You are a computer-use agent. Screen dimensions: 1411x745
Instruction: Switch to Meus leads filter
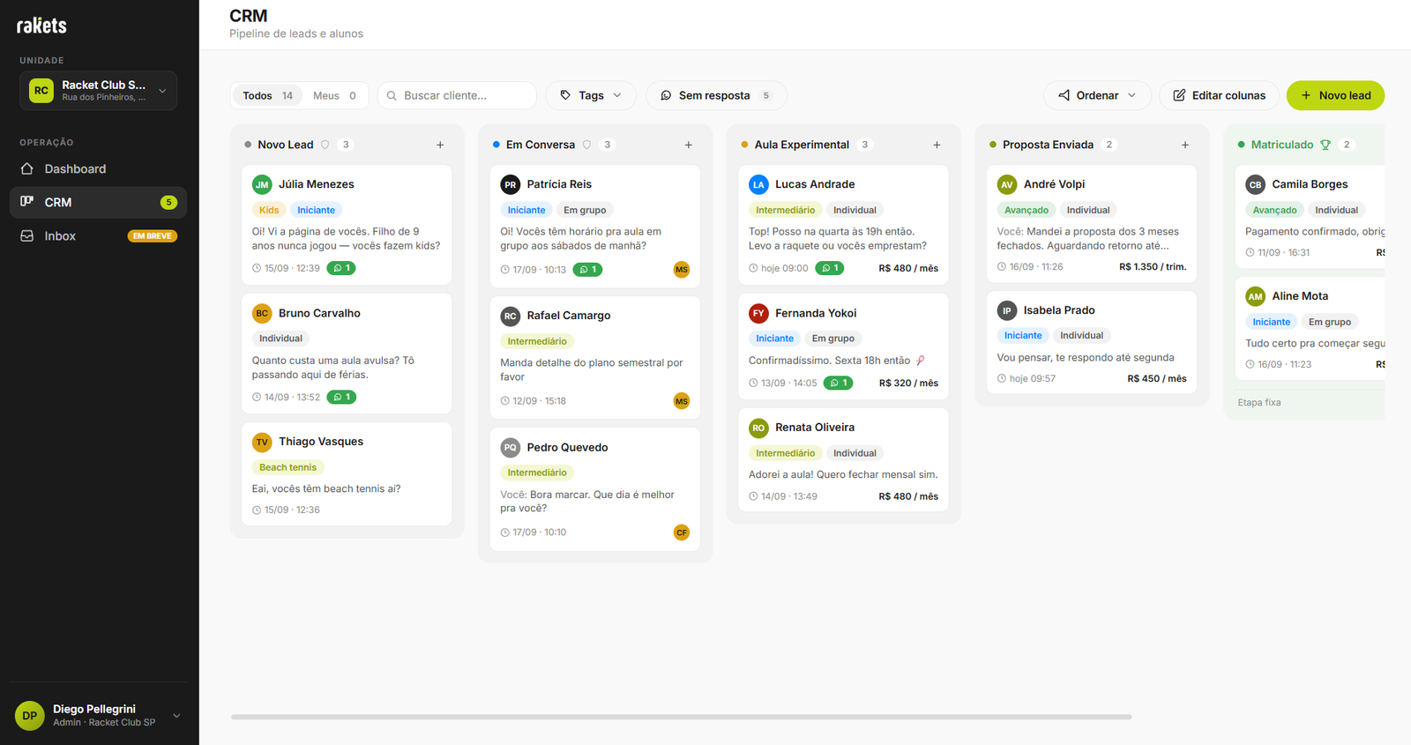(x=334, y=95)
